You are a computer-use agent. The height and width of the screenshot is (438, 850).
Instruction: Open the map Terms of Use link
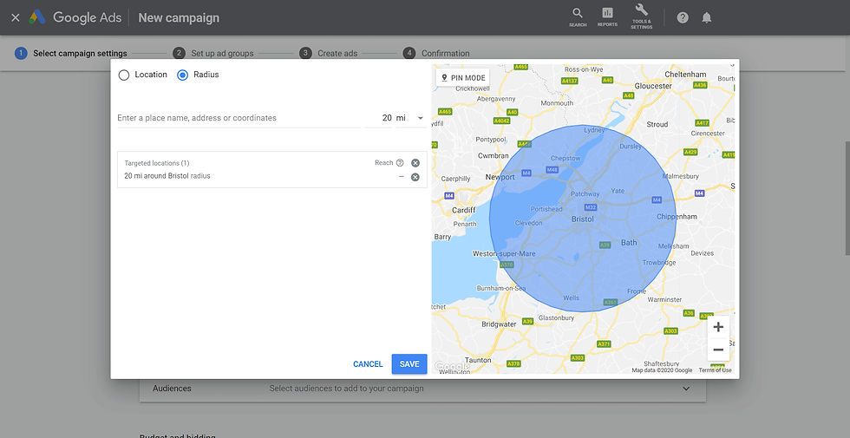[x=715, y=370]
